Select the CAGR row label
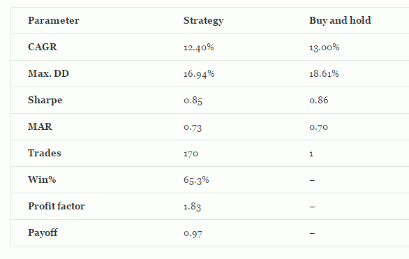409x259 pixels. pos(43,47)
